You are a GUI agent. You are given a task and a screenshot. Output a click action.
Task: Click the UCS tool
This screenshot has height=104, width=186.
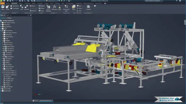coord(79,11)
